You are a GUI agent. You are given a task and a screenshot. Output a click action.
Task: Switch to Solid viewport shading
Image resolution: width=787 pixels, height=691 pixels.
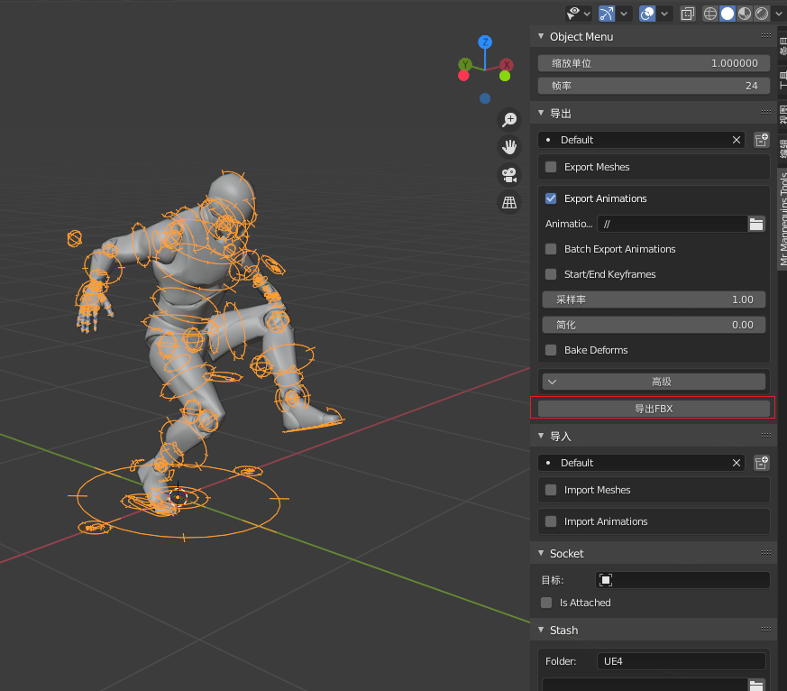coord(727,14)
